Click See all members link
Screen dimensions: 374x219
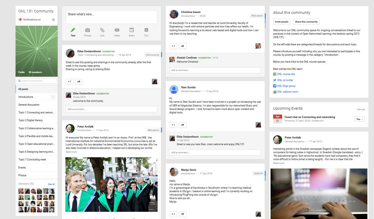tap(51, 184)
